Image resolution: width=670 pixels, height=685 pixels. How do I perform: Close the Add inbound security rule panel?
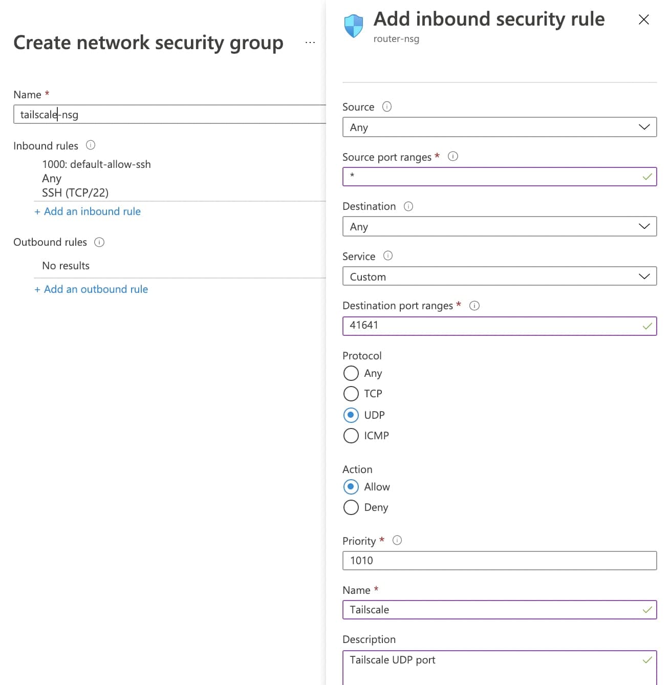pos(643,19)
